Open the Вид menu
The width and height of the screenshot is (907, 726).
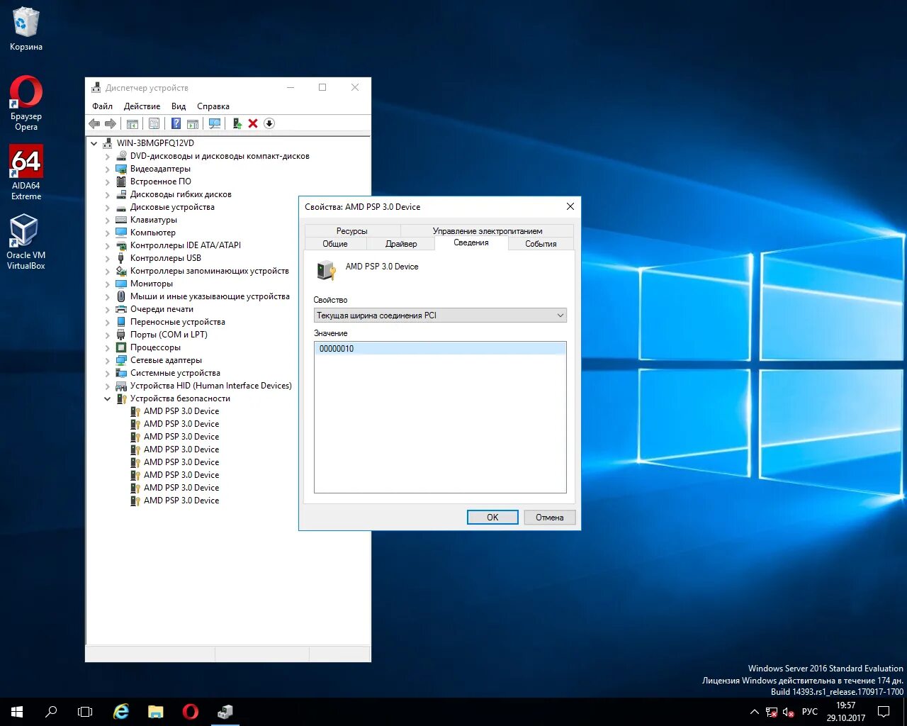pyautogui.click(x=179, y=106)
